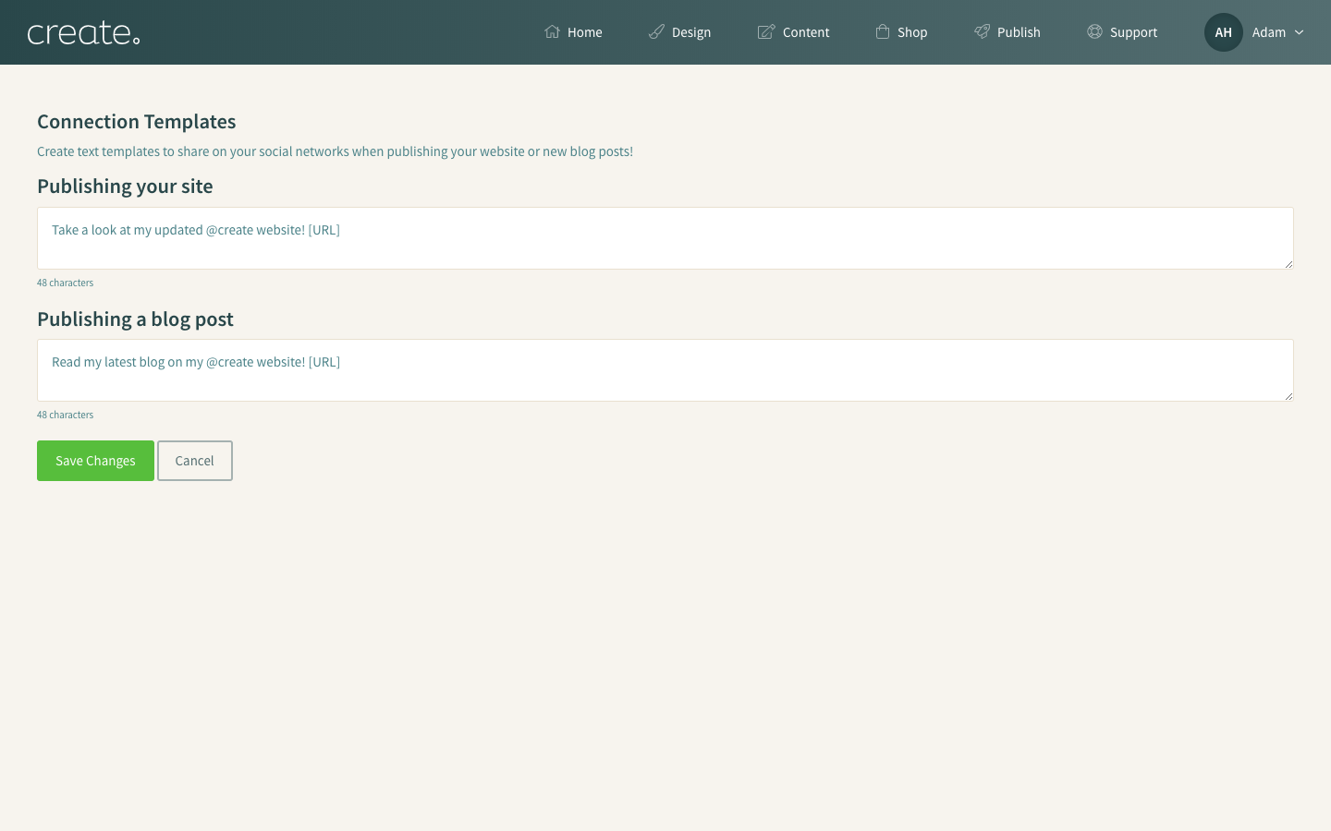Click the shopping bag icon beside Shop
This screenshot has width=1331, height=831.
tap(883, 32)
